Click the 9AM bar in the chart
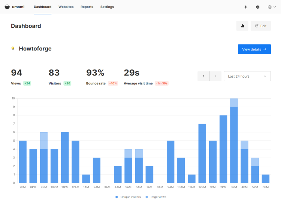The image size is (281, 204). point(170,162)
